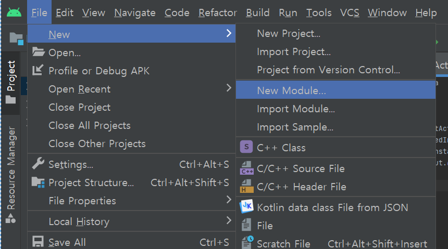Choose Project from Version Control
448x249 pixels.
pos(328,70)
